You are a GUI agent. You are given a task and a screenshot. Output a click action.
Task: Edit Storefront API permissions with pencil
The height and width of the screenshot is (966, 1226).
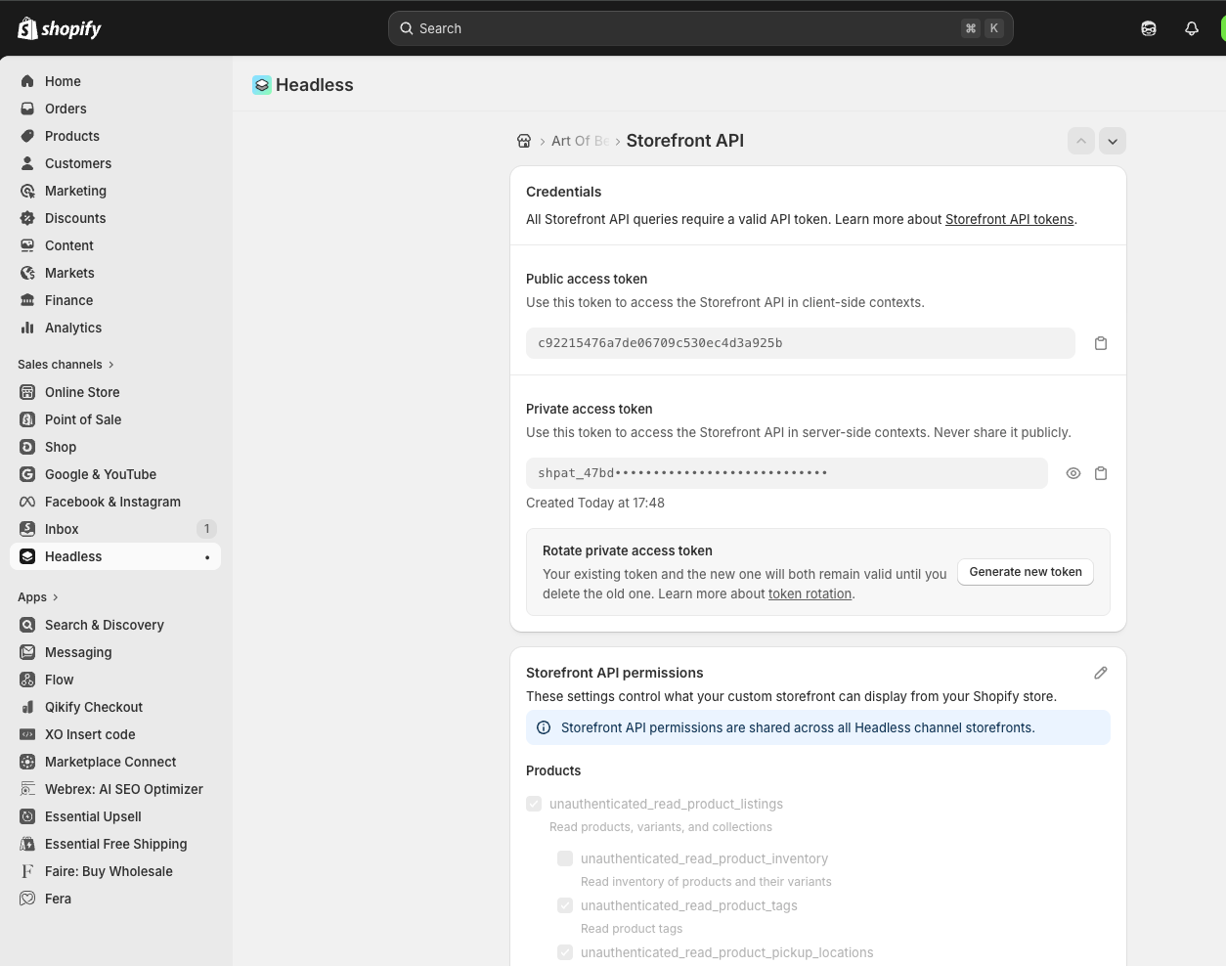coord(1101,673)
